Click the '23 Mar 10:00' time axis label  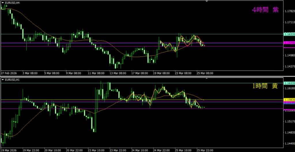[x=96, y=150]
